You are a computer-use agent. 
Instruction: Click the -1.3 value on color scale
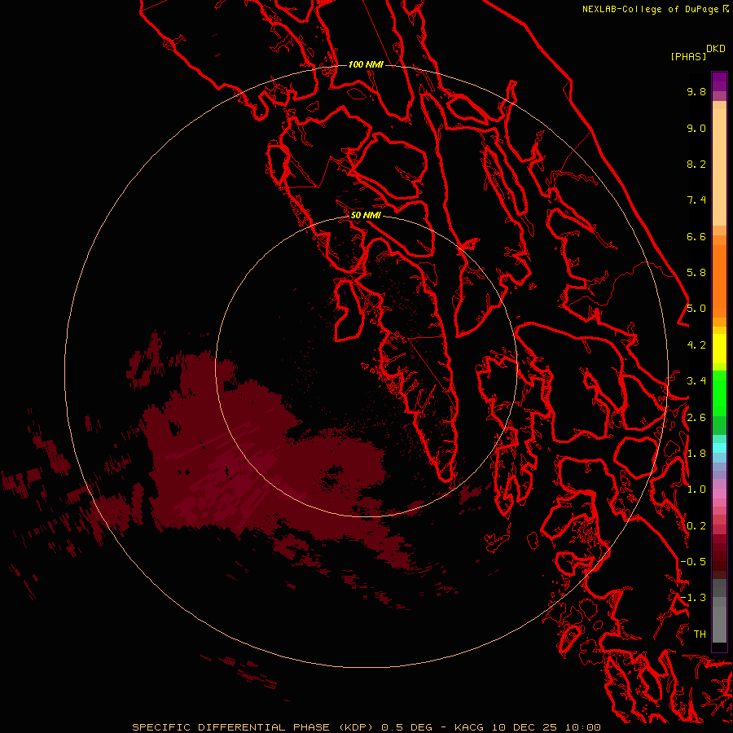[x=693, y=598]
